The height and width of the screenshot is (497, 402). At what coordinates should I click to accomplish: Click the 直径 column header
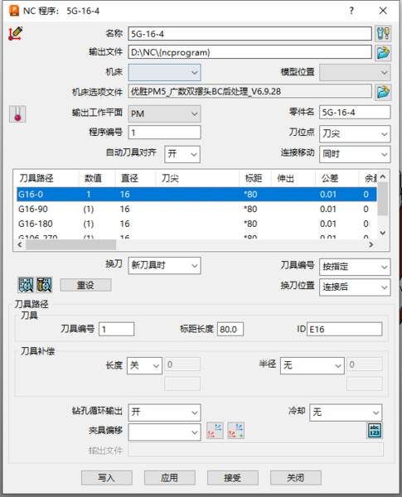point(135,178)
